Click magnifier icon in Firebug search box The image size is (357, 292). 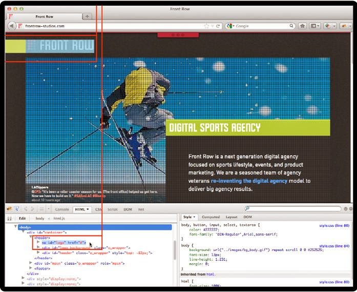pyautogui.click(x=247, y=208)
